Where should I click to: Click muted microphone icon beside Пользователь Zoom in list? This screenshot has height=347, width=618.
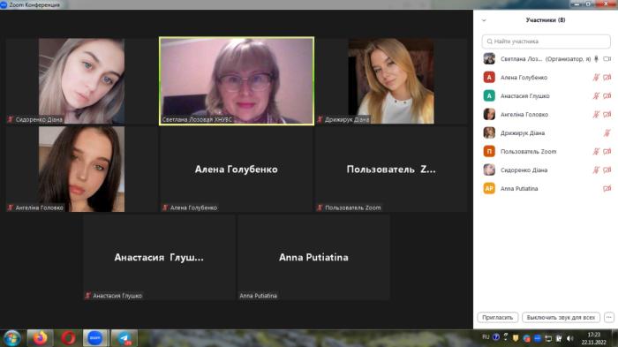coord(596,151)
